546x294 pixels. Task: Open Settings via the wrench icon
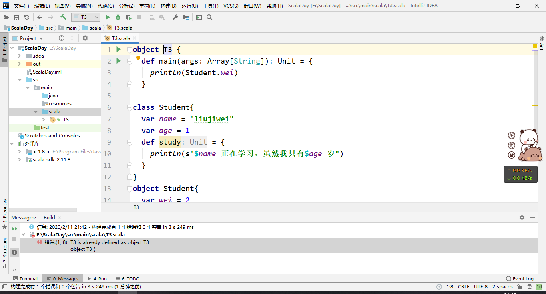click(175, 17)
